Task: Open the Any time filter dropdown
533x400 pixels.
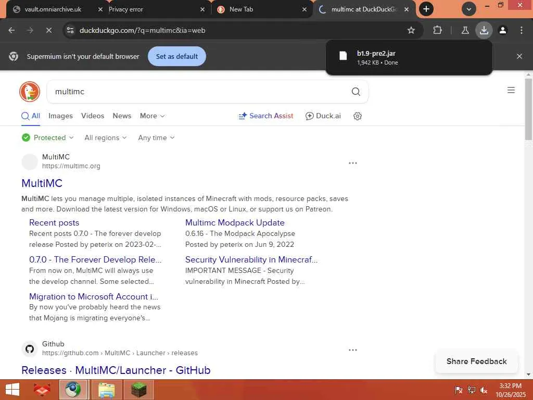Action: 156,137
